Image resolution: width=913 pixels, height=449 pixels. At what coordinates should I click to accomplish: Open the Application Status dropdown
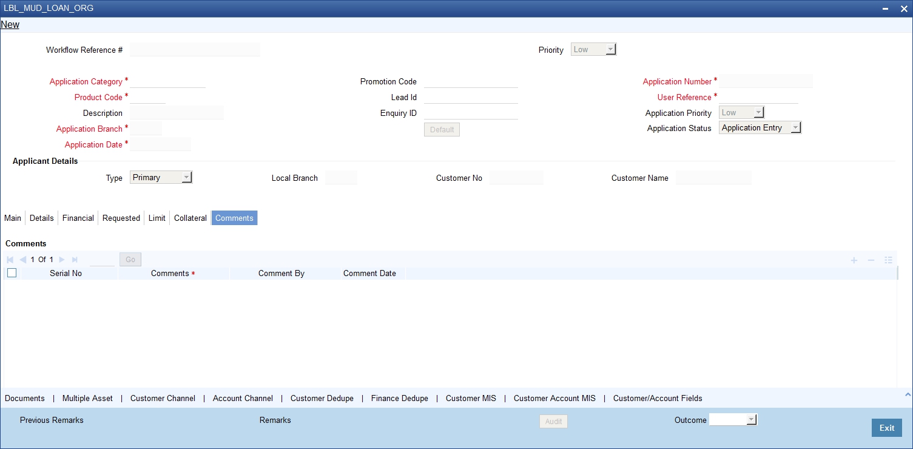(760, 128)
